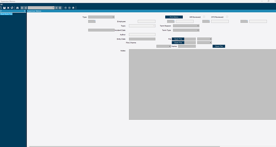Go to the next record

[x=56, y=8]
